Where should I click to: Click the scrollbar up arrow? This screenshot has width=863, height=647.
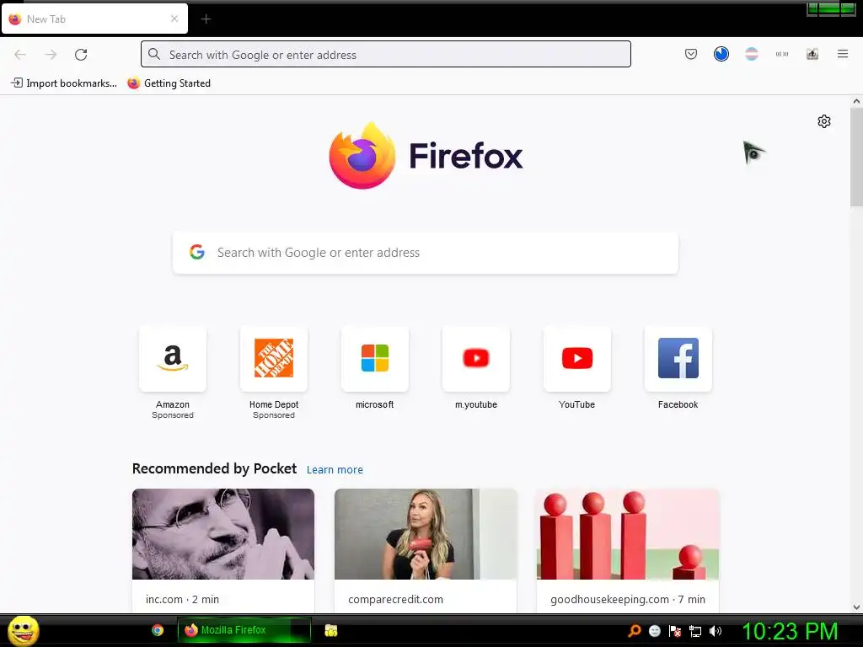pos(856,101)
